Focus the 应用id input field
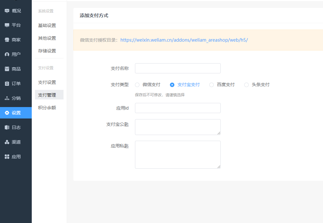The width and height of the screenshot is (323, 223). pos(178,108)
